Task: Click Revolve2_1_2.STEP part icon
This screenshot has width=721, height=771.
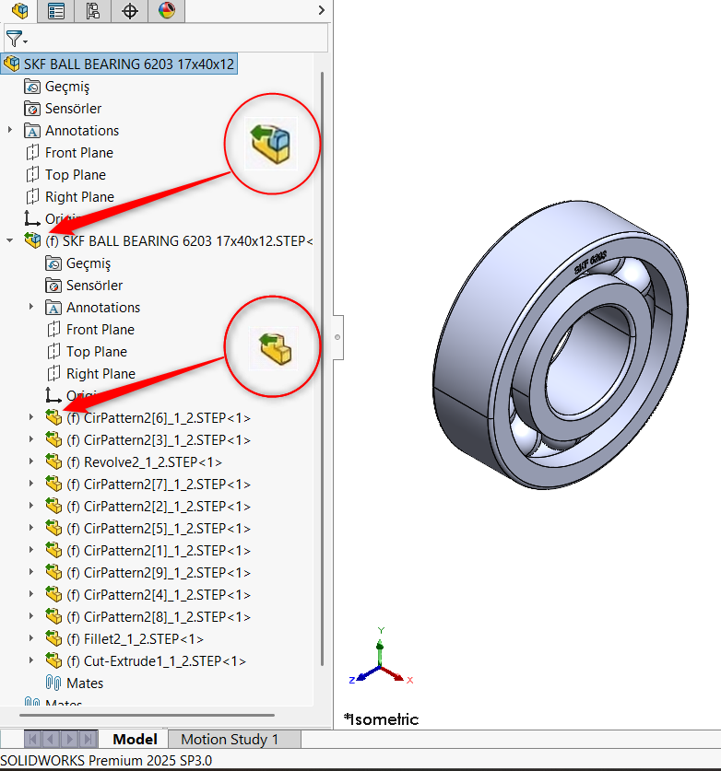Action: tap(53, 461)
